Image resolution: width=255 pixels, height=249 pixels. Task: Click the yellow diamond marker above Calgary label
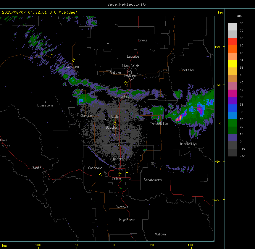click(x=120, y=174)
